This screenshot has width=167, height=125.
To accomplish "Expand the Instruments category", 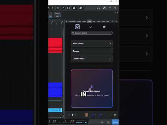I will click(92, 43).
